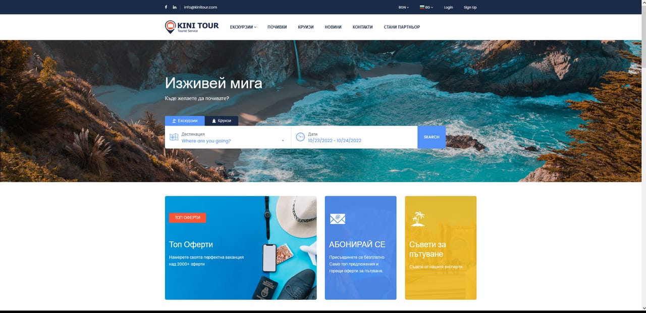The image size is (646, 313).
Task: Open the СТАНИ ПАРТНЬОР menu item
Action: click(x=402, y=27)
